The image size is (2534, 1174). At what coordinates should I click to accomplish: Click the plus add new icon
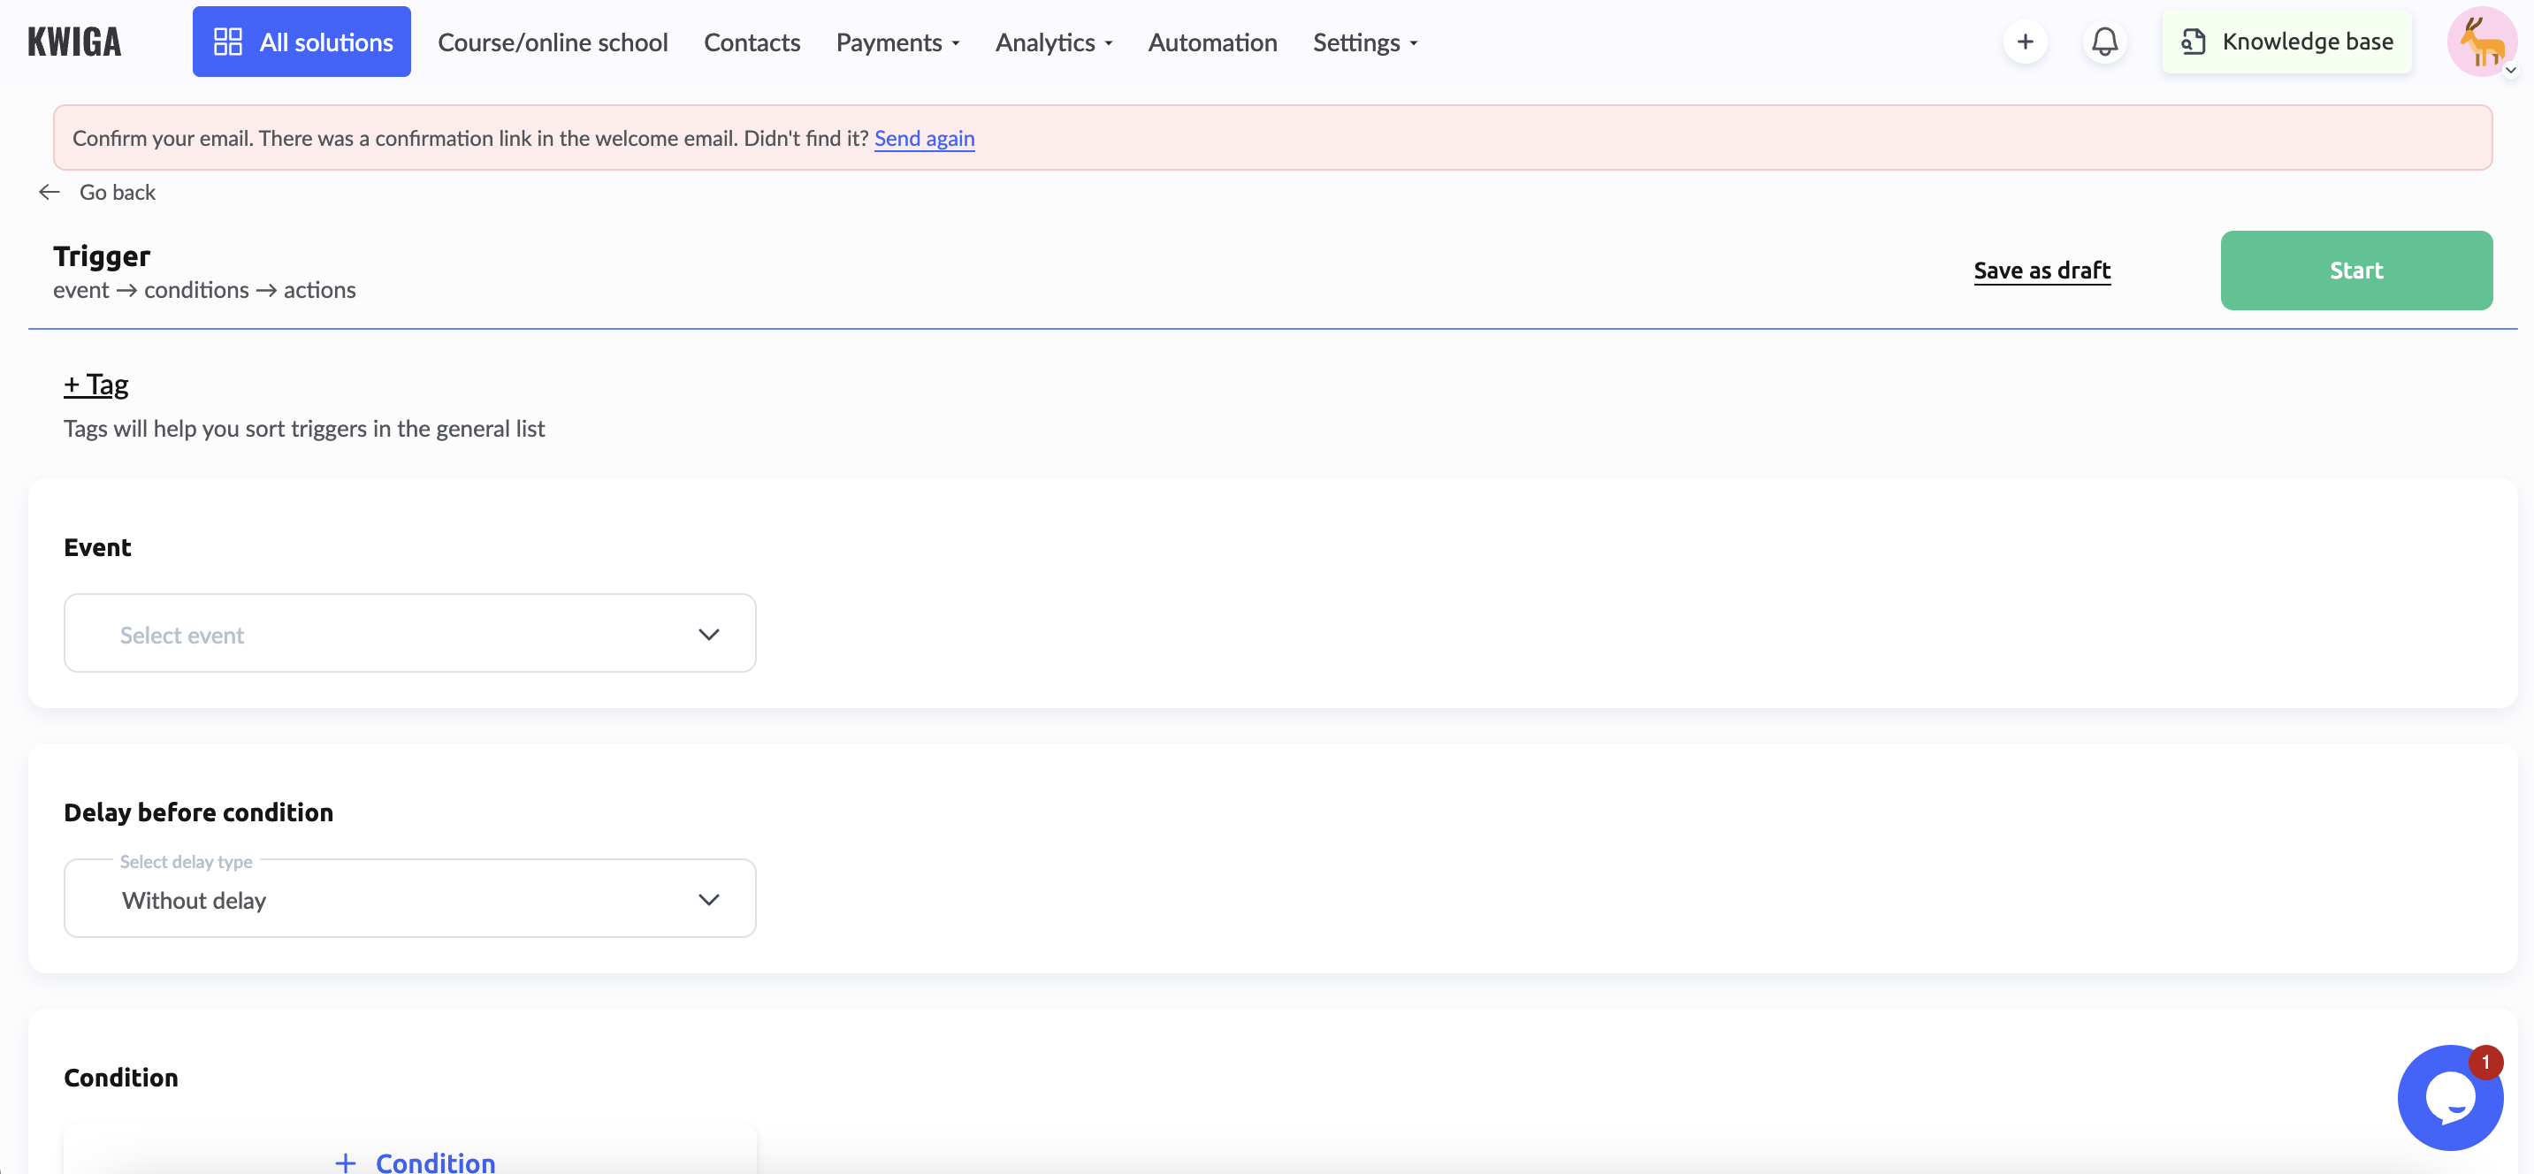pos(2026,41)
